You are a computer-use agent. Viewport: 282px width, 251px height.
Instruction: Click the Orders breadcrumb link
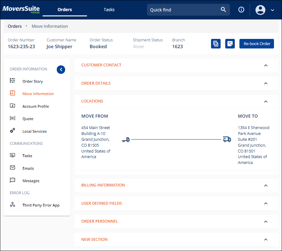coord(15,26)
